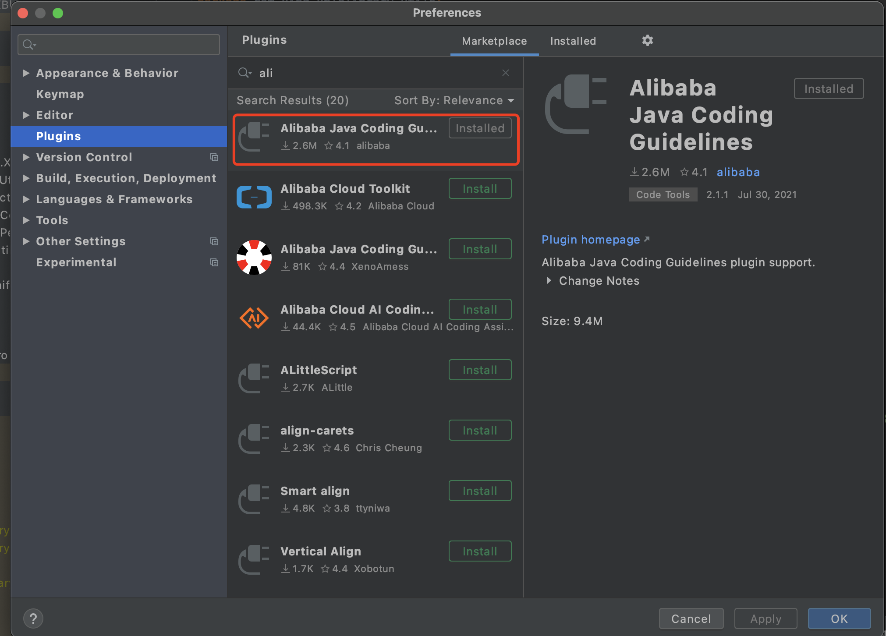Expand the Editor settings node
The height and width of the screenshot is (636, 886).
tap(26, 115)
